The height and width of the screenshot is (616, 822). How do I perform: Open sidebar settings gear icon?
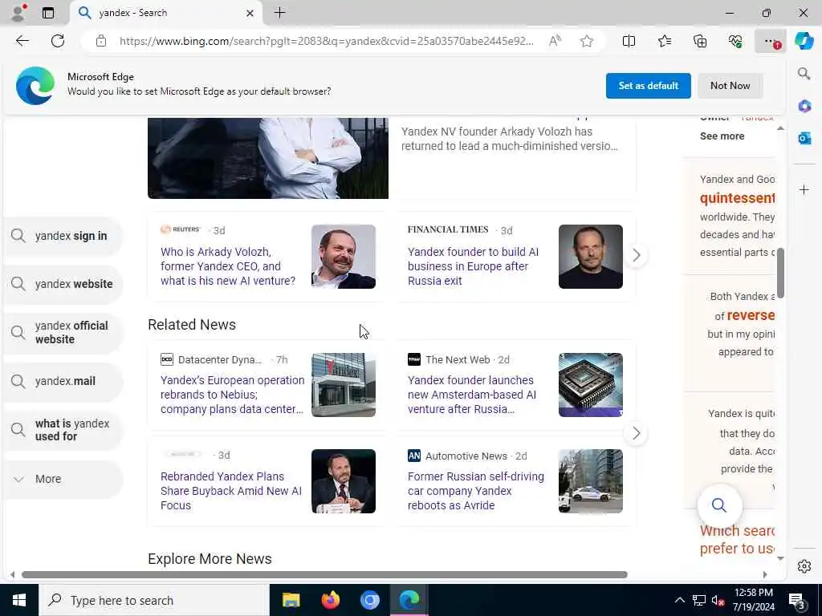804,566
